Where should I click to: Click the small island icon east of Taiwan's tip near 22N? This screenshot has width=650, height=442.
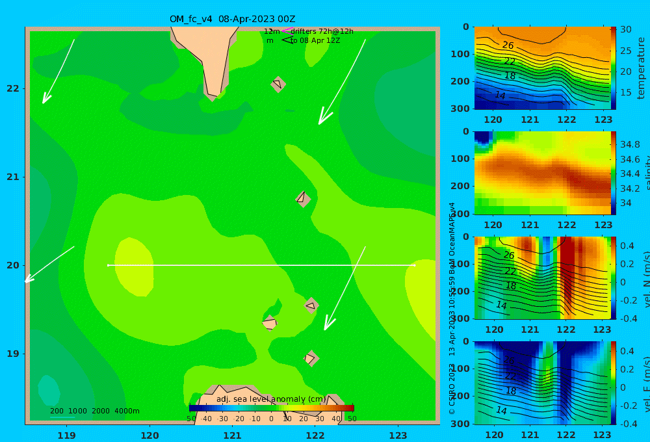278,84
